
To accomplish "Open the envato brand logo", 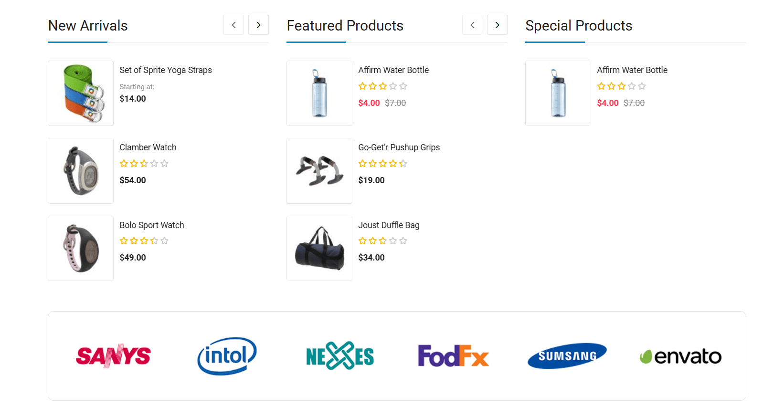I will click(x=680, y=356).
